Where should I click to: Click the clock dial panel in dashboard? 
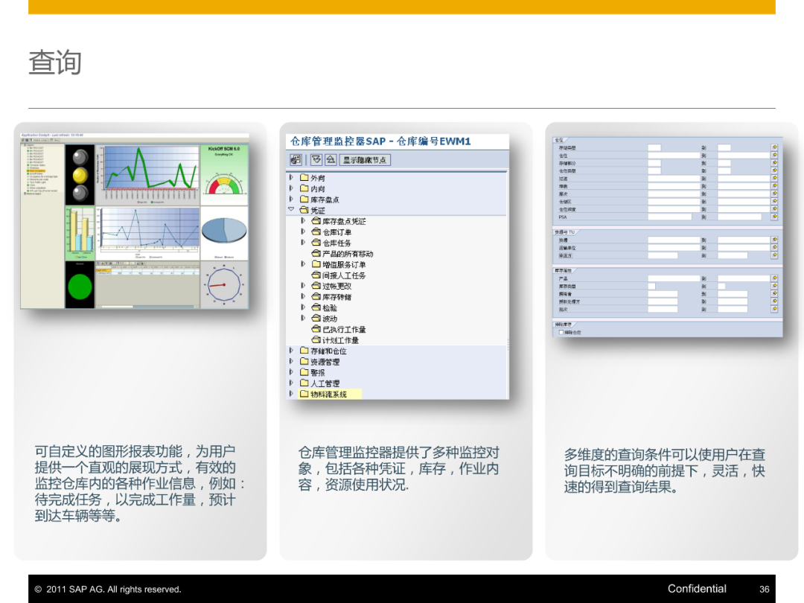(x=224, y=284)
